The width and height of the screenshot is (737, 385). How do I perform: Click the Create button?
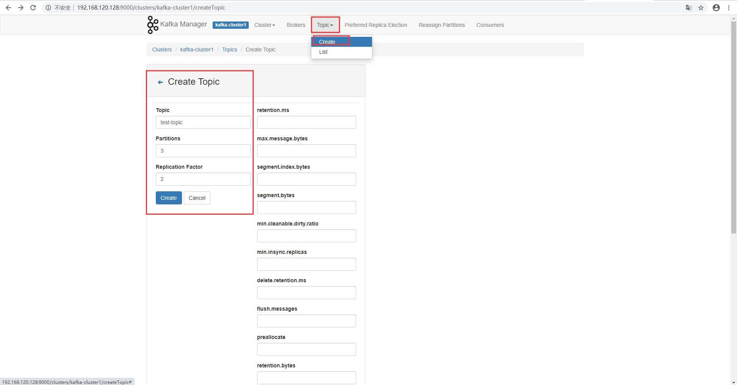pos(169,198)
